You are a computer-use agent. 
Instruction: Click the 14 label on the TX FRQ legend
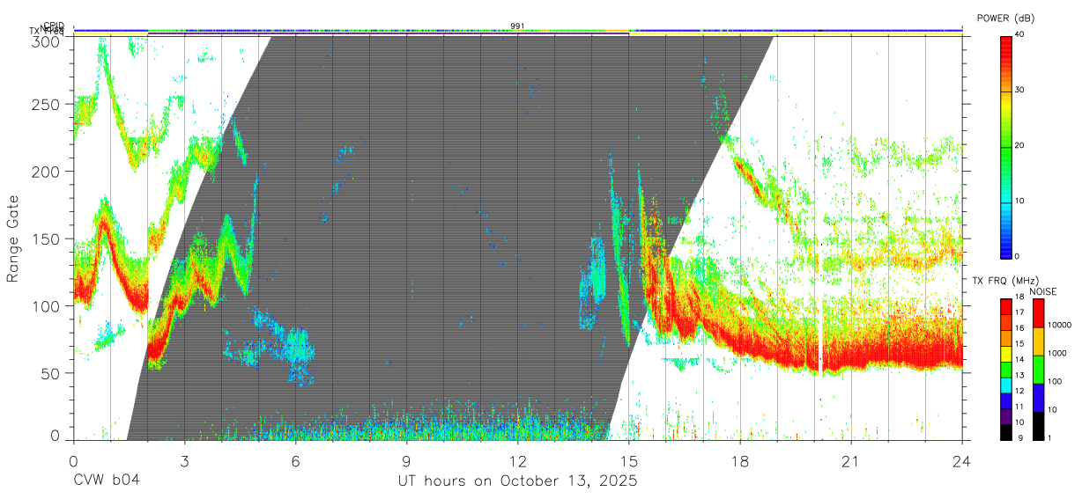pyautogui.click(x=1021, y=359)
